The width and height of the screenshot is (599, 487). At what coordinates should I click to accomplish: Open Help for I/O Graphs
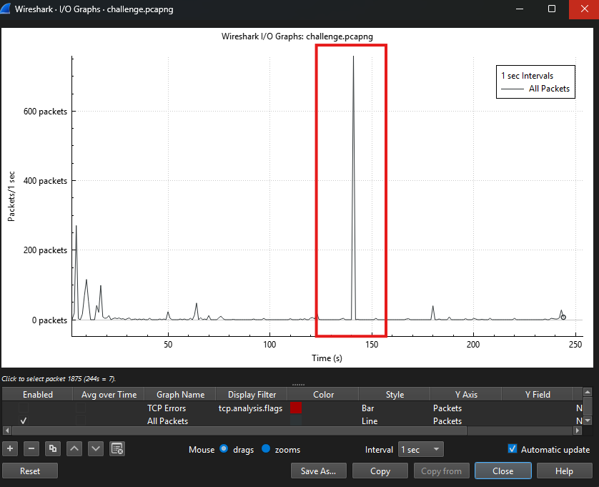pyautogui.click(x=564, y=471)
